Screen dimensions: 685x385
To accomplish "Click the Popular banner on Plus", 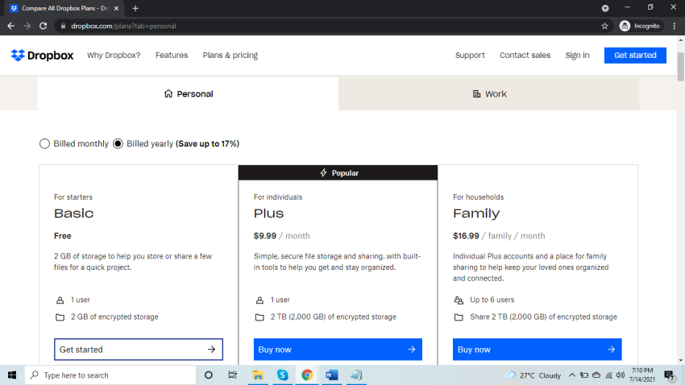I will click(338, 173).
